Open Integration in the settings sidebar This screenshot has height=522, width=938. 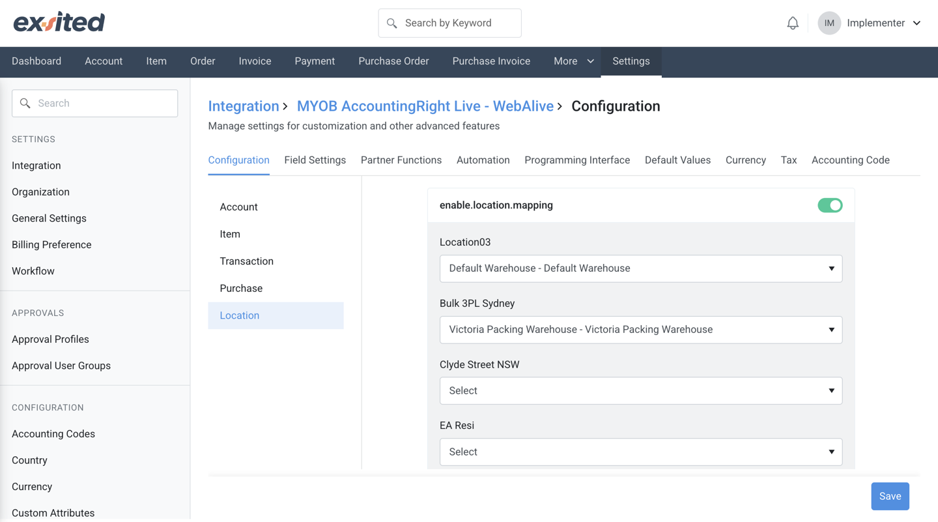(x=36, y=166)
